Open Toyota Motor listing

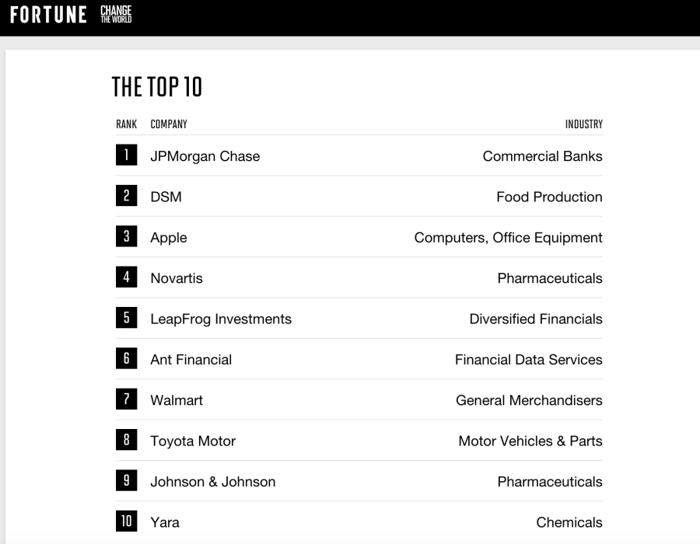pos(193,441)
